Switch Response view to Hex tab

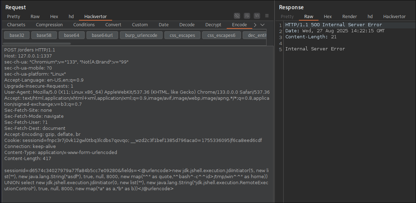click(328, 16)
